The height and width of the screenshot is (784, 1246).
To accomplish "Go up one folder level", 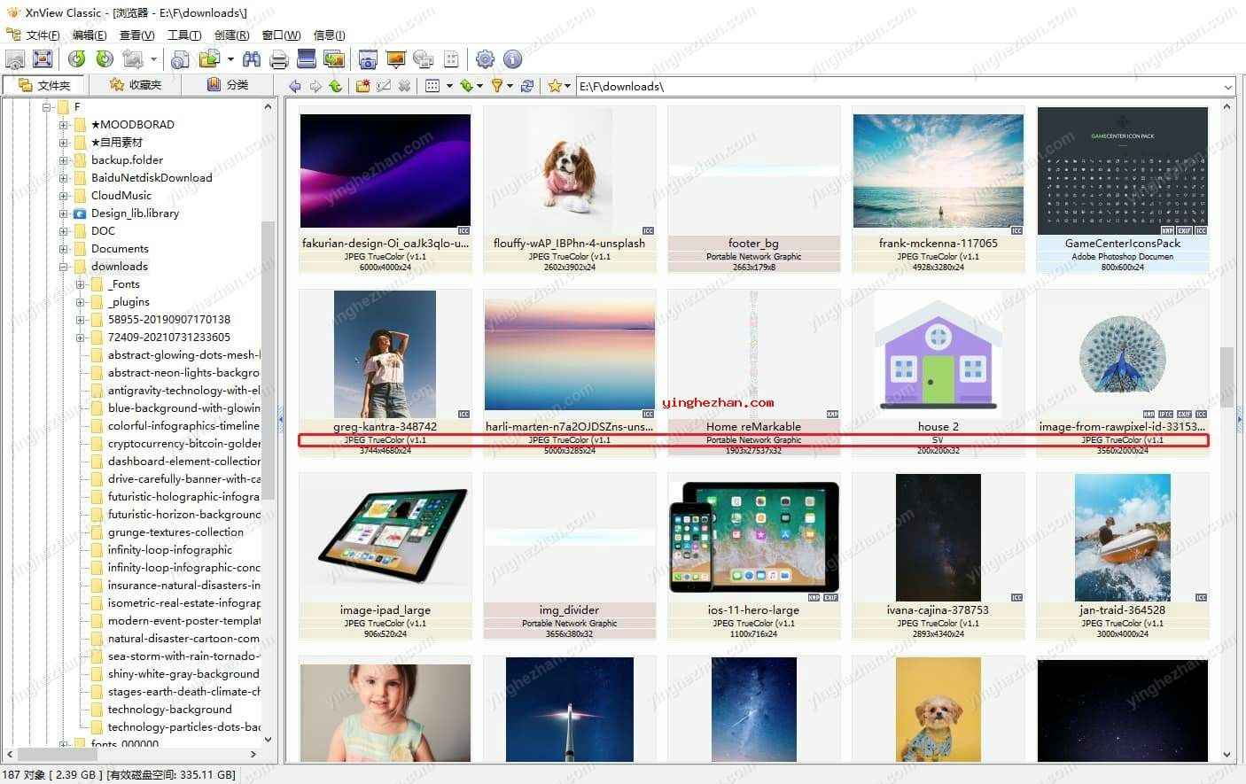I will pyautogui.click(x=335, y=86).
